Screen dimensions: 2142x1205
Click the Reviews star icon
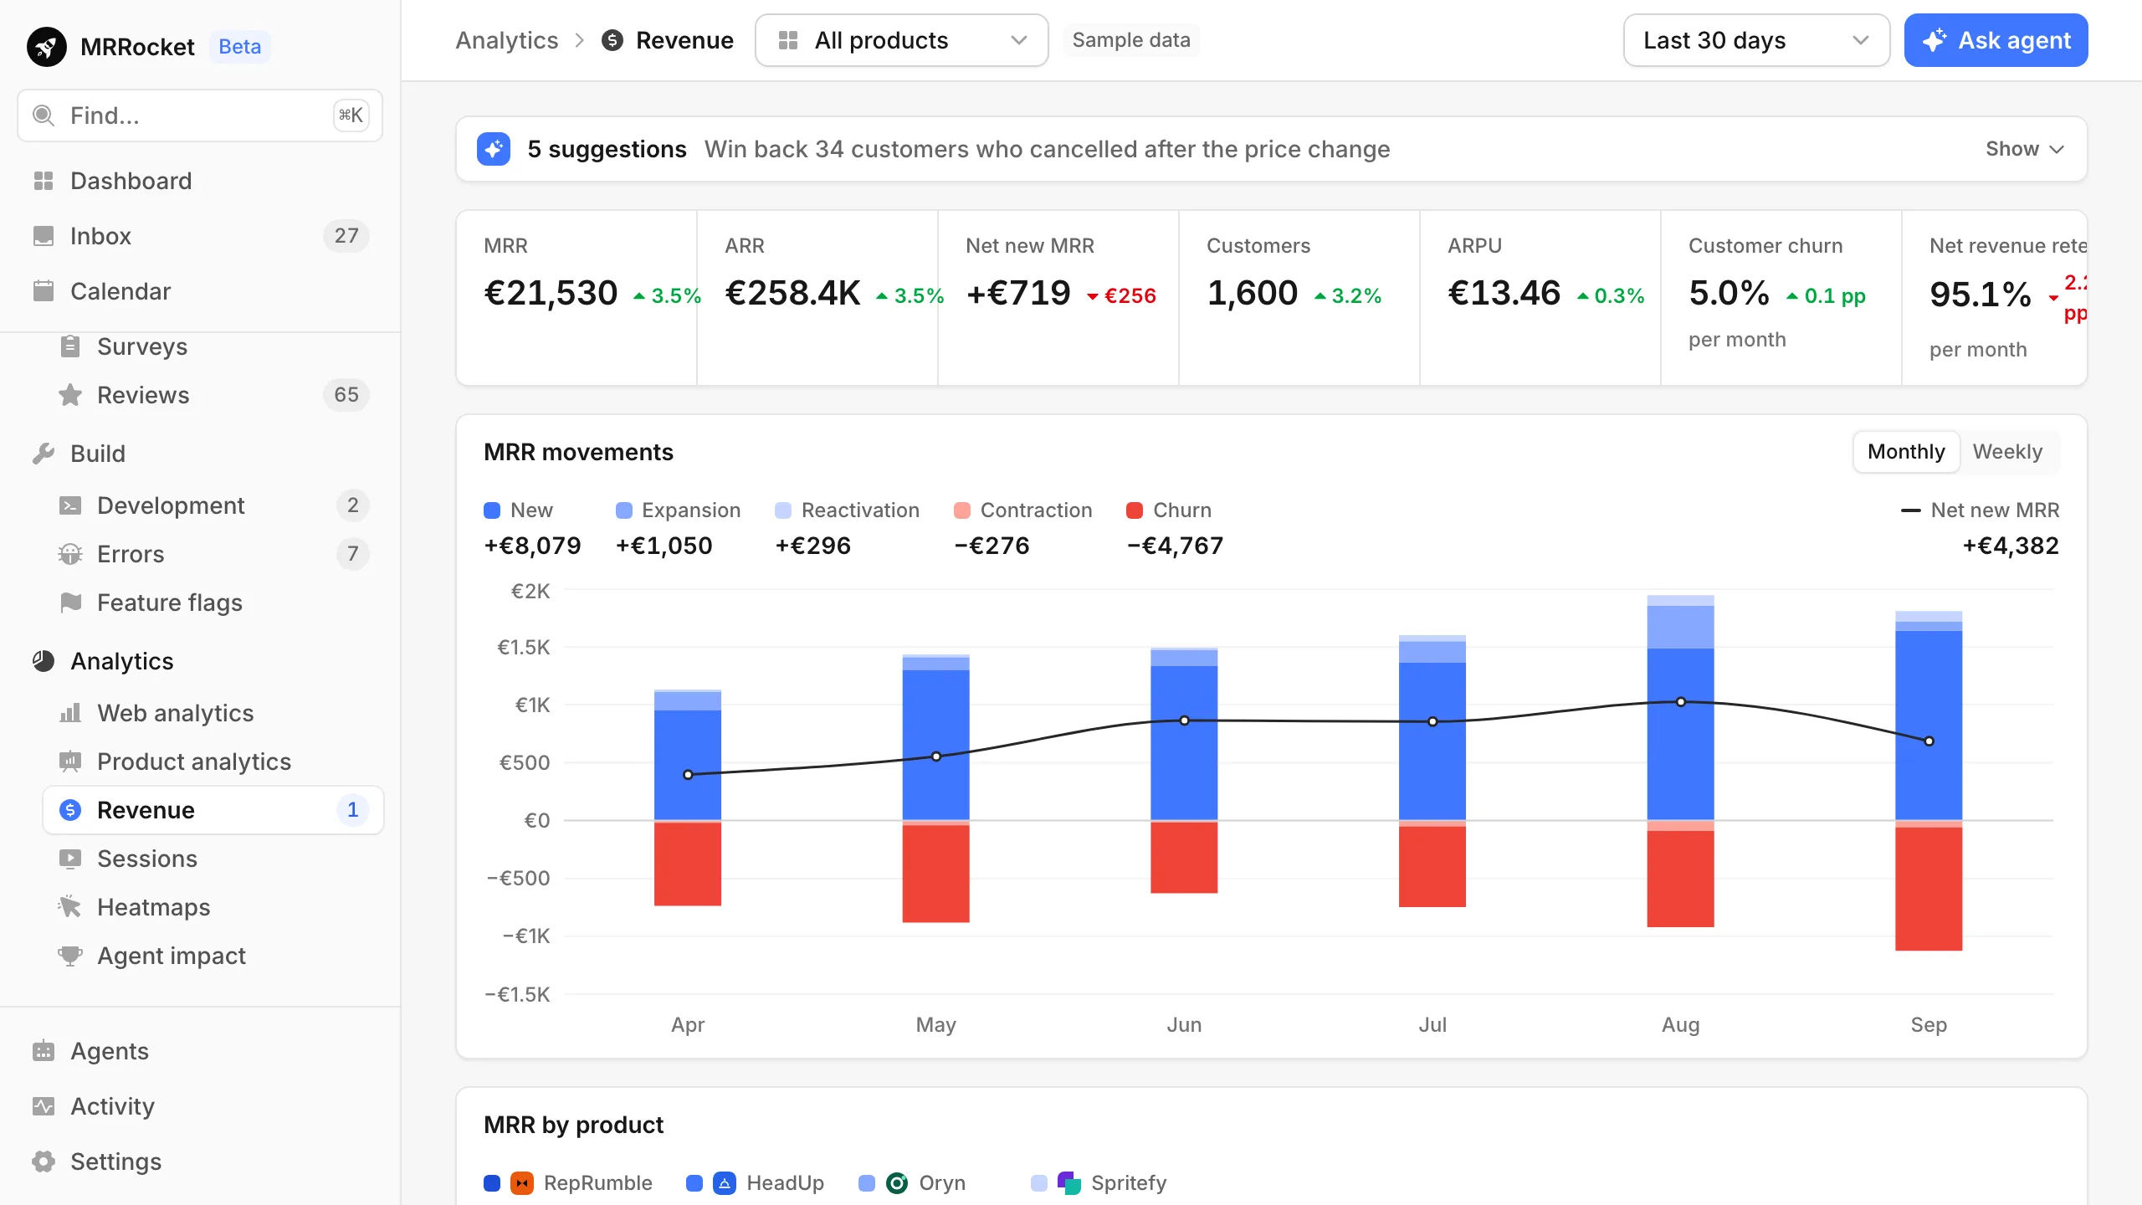(70, 395)
